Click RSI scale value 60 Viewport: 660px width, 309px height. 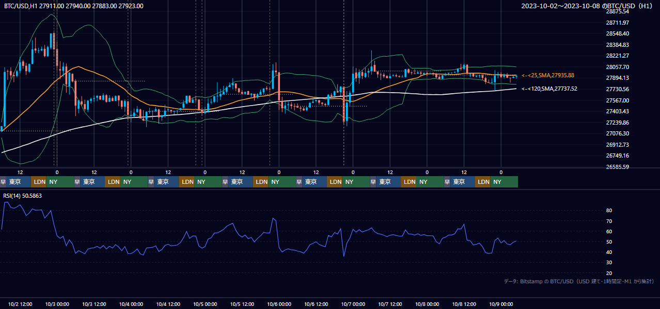[x=609, y=231]
